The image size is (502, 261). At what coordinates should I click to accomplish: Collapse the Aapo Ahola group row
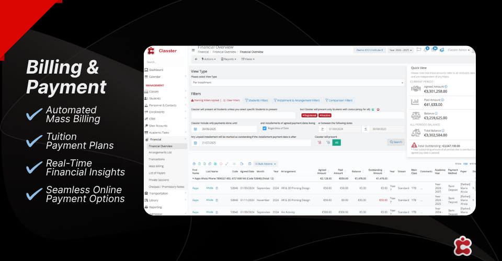(x=193, y=179)
